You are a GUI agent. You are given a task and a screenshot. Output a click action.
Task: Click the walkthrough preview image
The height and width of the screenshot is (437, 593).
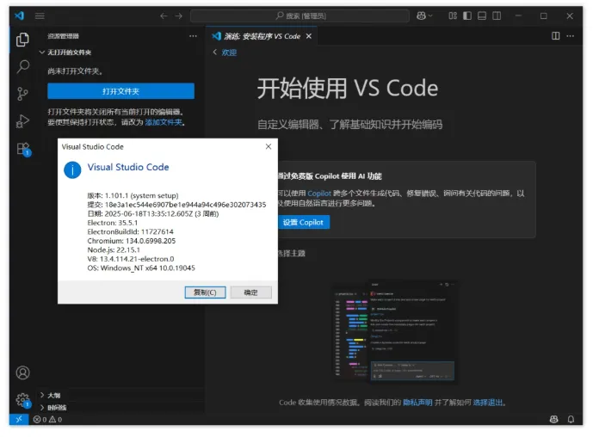pyautogui.click(x=395, y=333)
